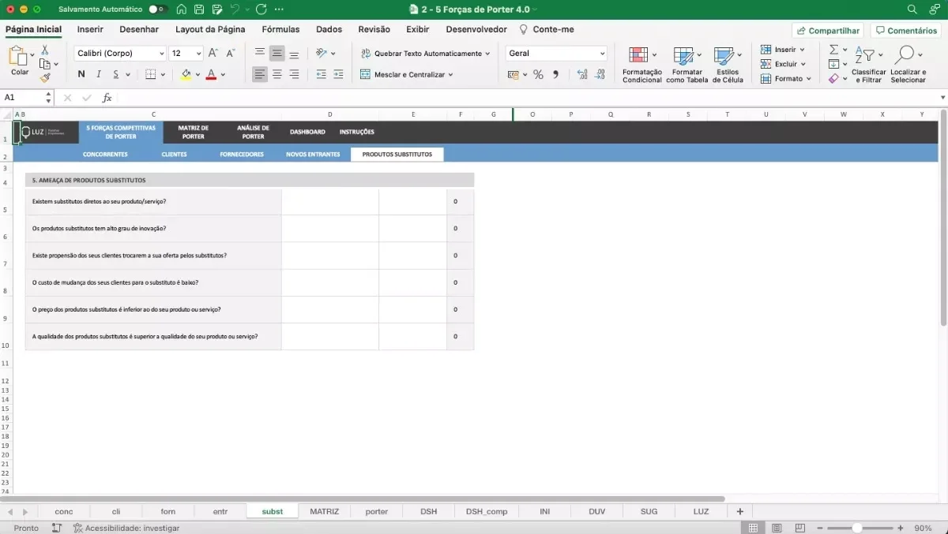
Task: Toggle italic formatting in the ribbon
Action: (x=99, y=74)
